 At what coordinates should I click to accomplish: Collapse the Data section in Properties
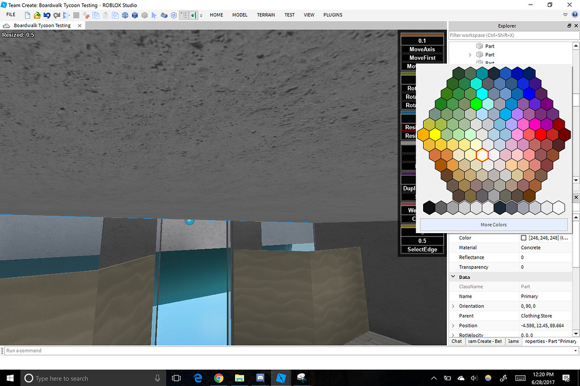pyautogui.click(x=453, y=277)
